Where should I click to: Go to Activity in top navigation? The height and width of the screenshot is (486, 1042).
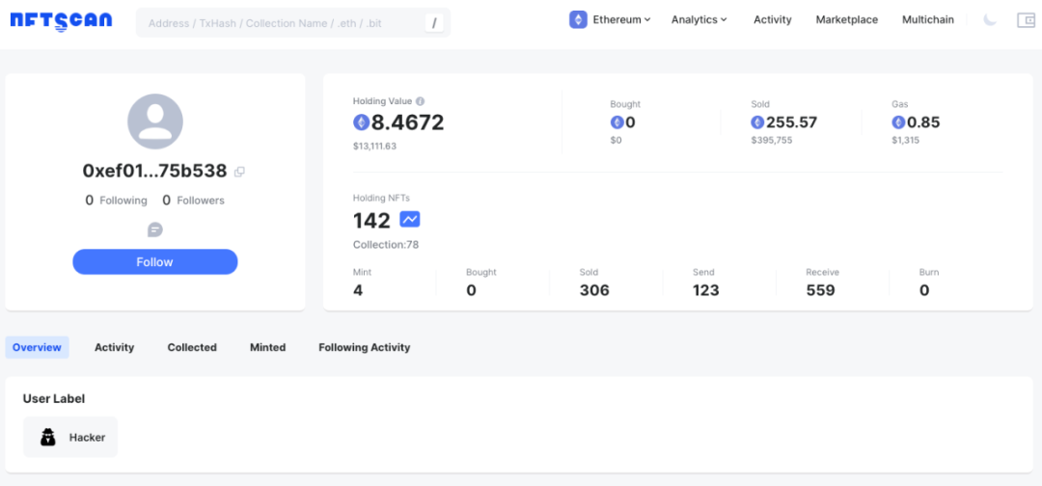(x=772, y=20)
